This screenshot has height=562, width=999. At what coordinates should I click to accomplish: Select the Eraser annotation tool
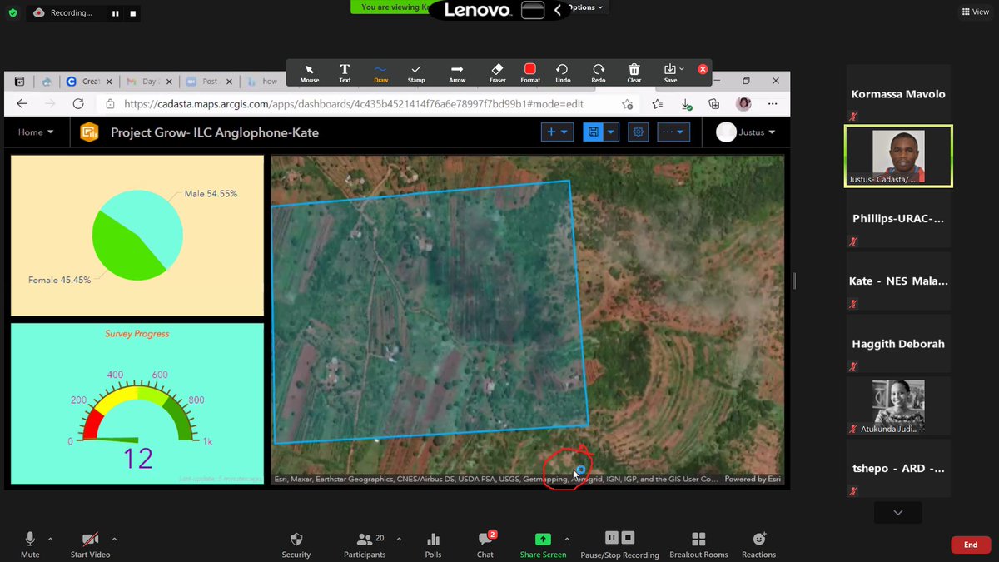(497, 72)
